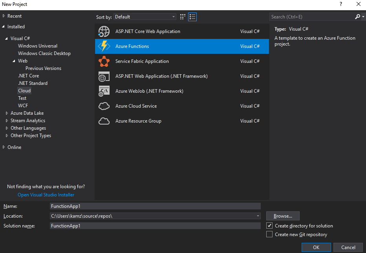Click the Service Fabric Application orange icon
This screenshot has height=253, width=366.
[104, 61]
